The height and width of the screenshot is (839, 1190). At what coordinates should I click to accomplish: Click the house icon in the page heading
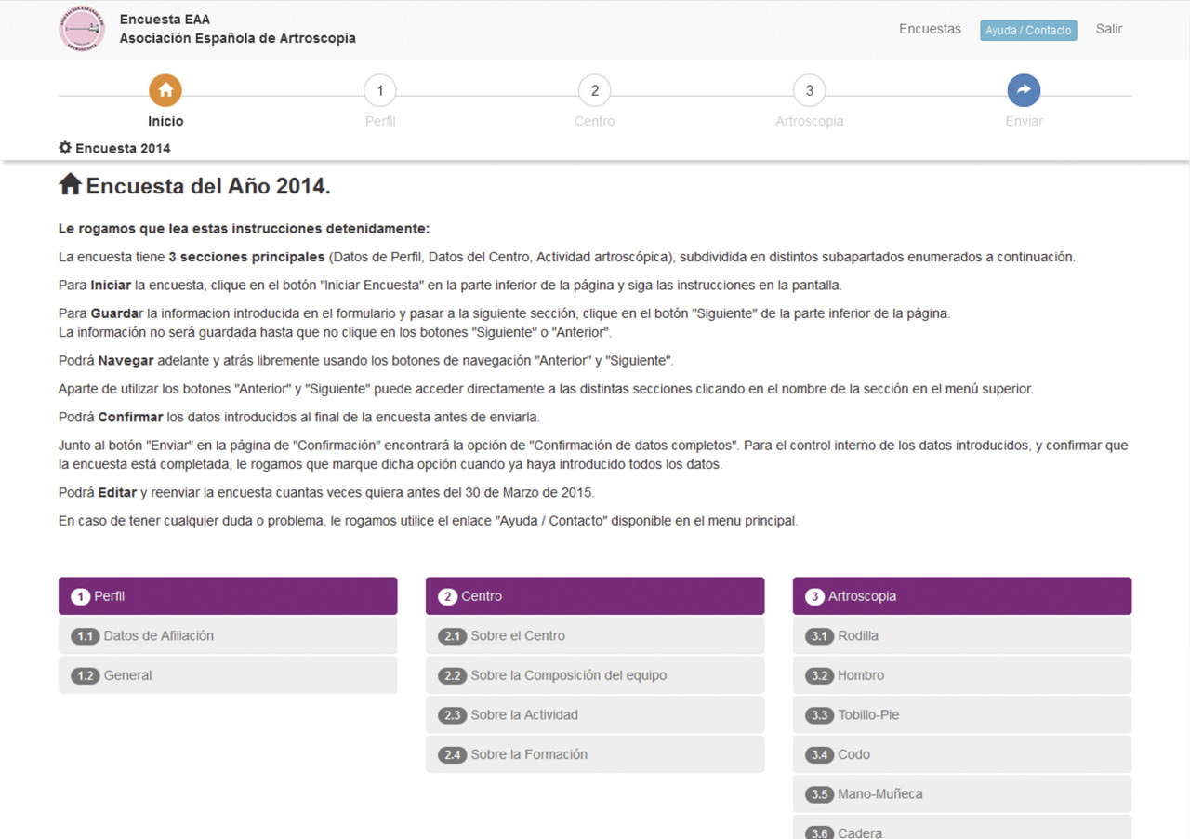70,184
